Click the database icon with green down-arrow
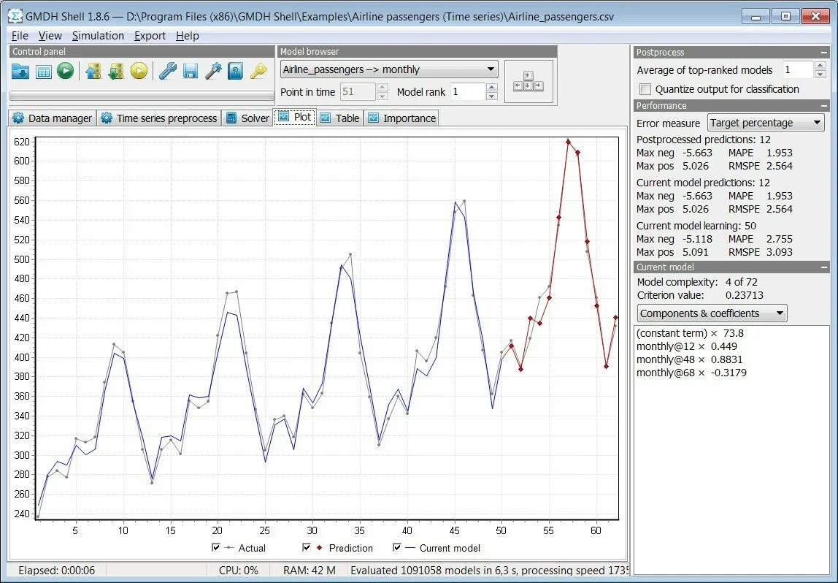This screenshot has height=583, width=838. [x=116, y=71]
